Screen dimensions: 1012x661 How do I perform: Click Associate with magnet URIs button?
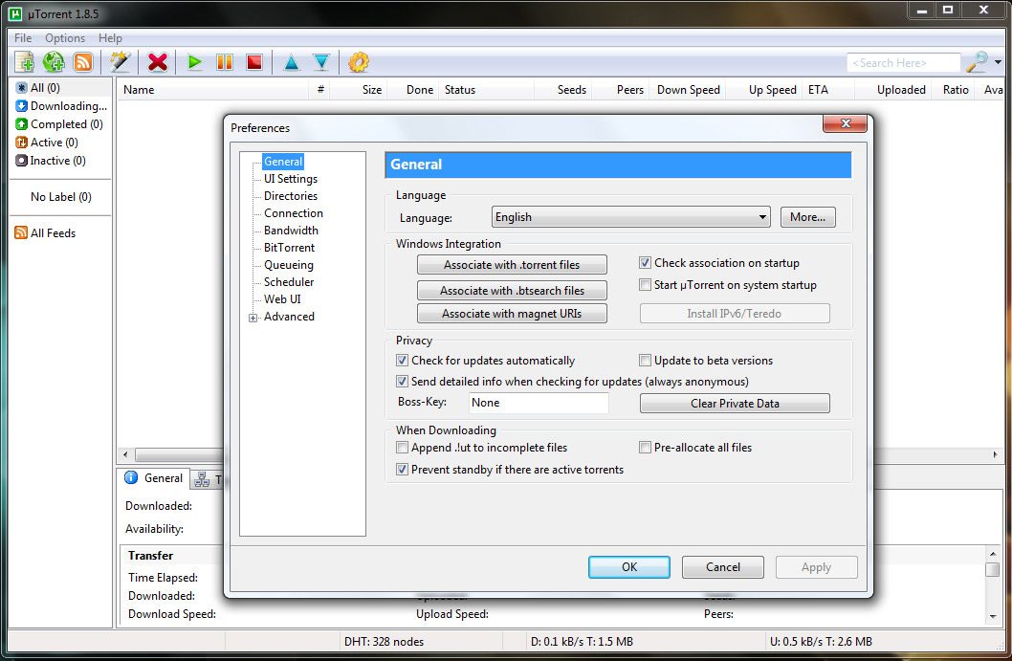512,314
